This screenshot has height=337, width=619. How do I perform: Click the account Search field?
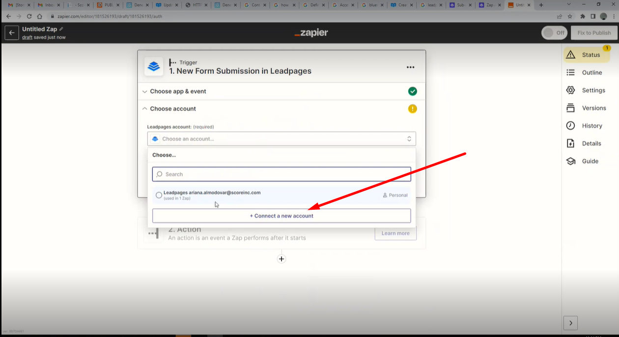pyautogui.click(x=281, y=174)
